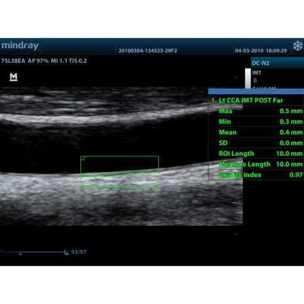Click the Mean 0.4 mm row

click(x=261, y=133)
